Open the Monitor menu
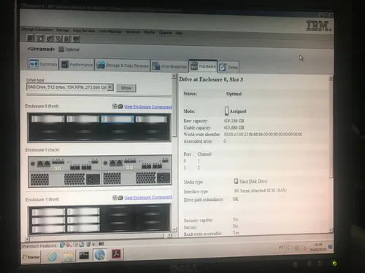365x273 pixels. (x=149, y=32)
